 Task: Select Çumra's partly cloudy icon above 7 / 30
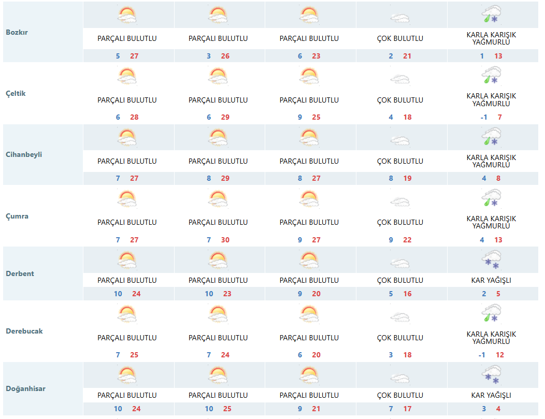218,199
